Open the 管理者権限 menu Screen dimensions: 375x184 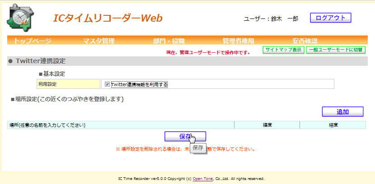click(x=238, y=41)
